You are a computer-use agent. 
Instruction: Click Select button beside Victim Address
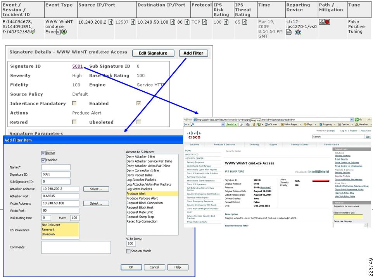[x=96, y=203]
